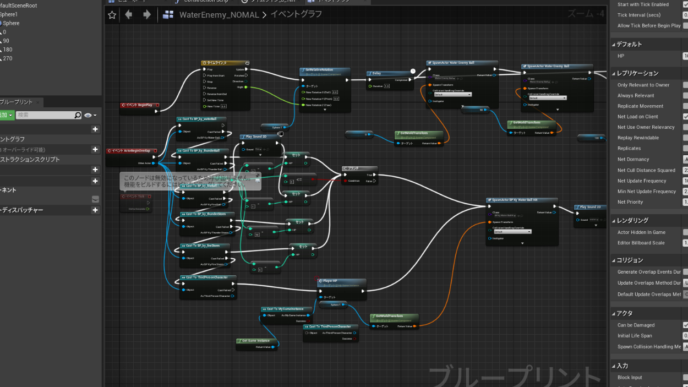Click the blueprint grid icon beside WaterEnemy_NOMAL
688x387 pixels.
tap(169, 15)
